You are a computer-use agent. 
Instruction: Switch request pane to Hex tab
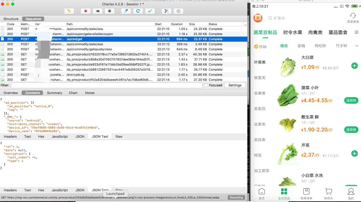click(x=41, y=136)
